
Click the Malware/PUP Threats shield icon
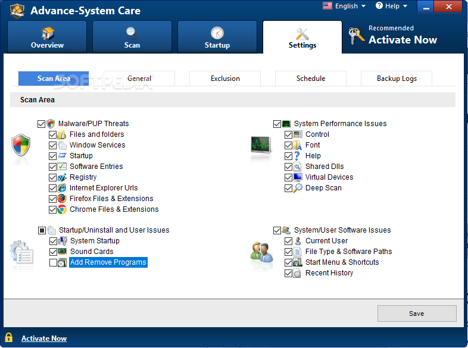click(51, 124)
